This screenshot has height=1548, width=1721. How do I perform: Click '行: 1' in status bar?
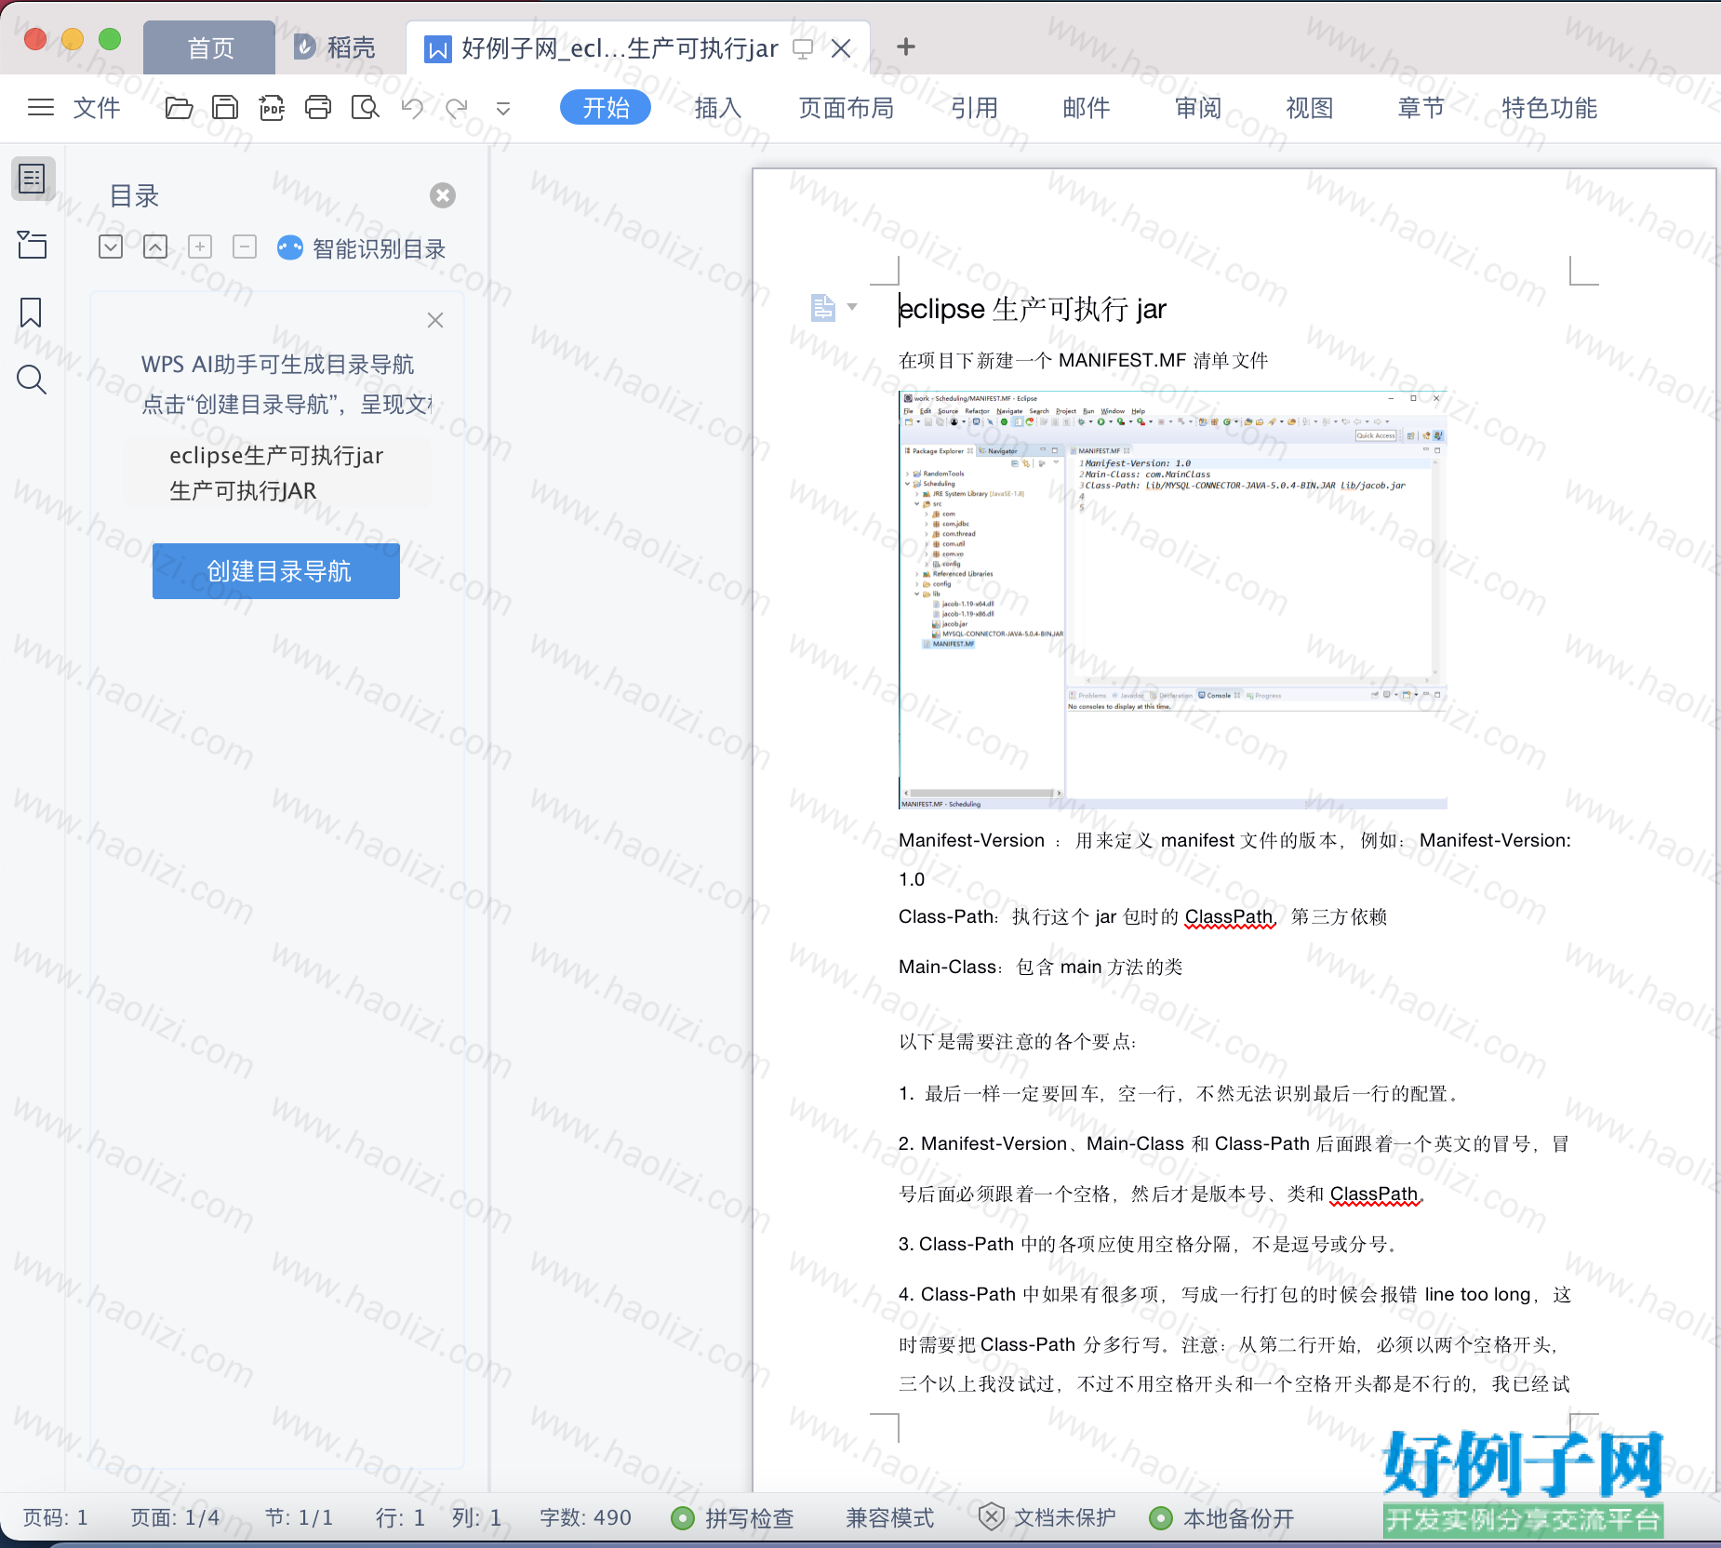click(x=400, y=1518)
